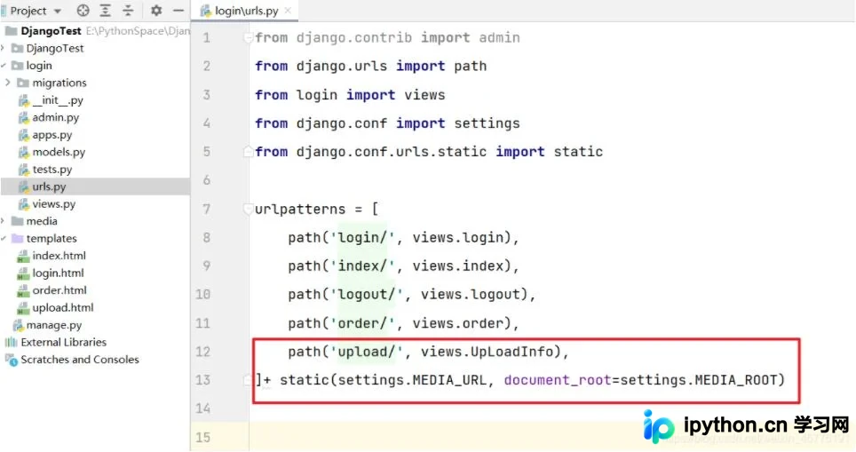856x452 pixels.
Task: Click the fold end marker at line 13
Action: 248,379
